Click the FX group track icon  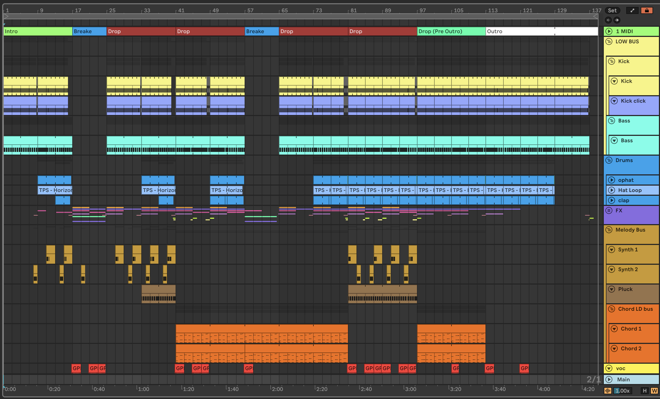pos(609,211)
